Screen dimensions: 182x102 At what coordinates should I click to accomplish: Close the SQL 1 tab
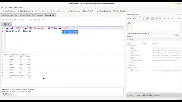(x=10, y=24)
